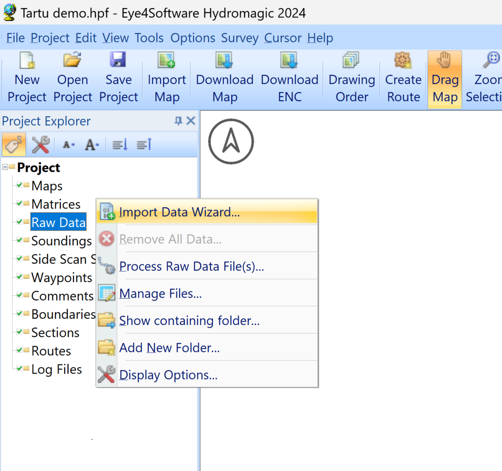Click the Process Raw Data File(s) gear icon
This screenshot has width=502, height=471.
(107, 266)
